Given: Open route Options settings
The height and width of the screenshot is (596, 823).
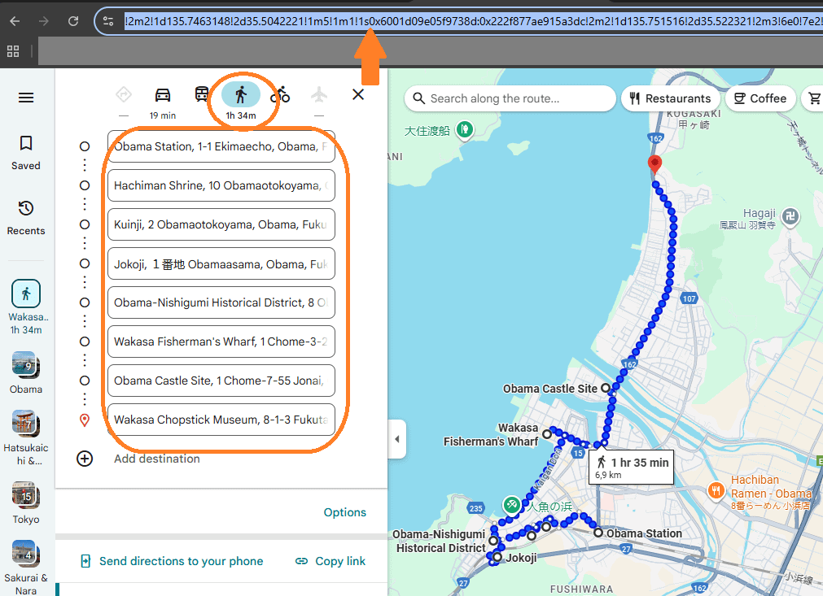Looking at the screenshot, I should coord(344,512).
